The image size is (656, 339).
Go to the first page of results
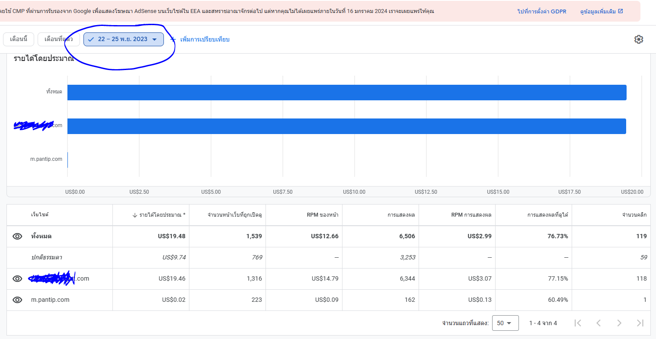(x=578, y=323)
